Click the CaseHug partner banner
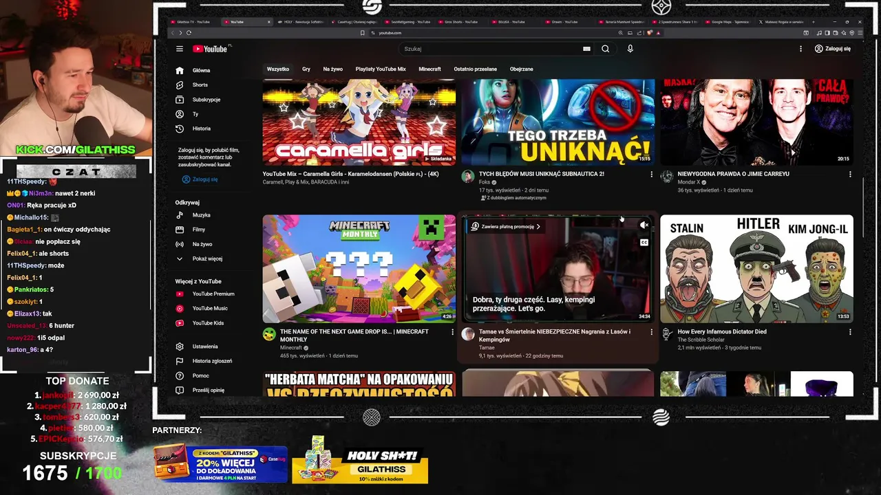 (x=220, y=464)
